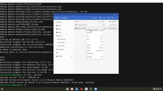Image resolution: width=163 pixels, height=91 pixels.
Task: Open search in the Files toolbar
Action: pos(104,18)
